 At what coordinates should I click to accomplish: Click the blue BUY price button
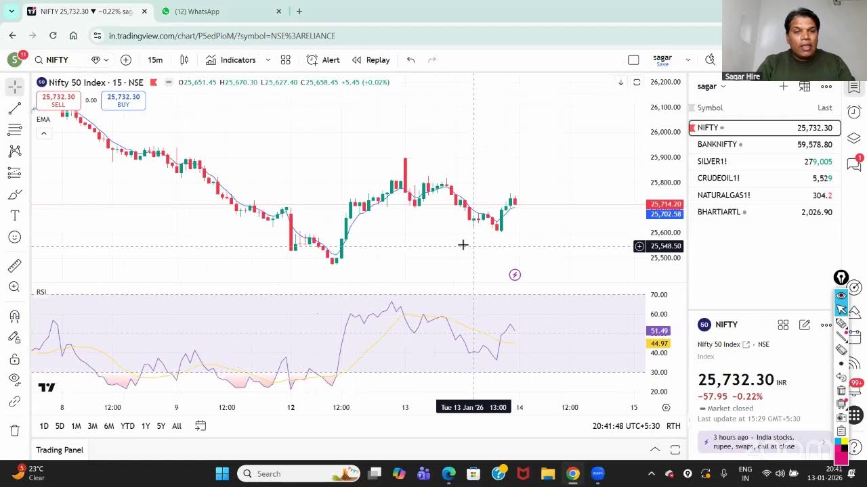click(123, 100)
